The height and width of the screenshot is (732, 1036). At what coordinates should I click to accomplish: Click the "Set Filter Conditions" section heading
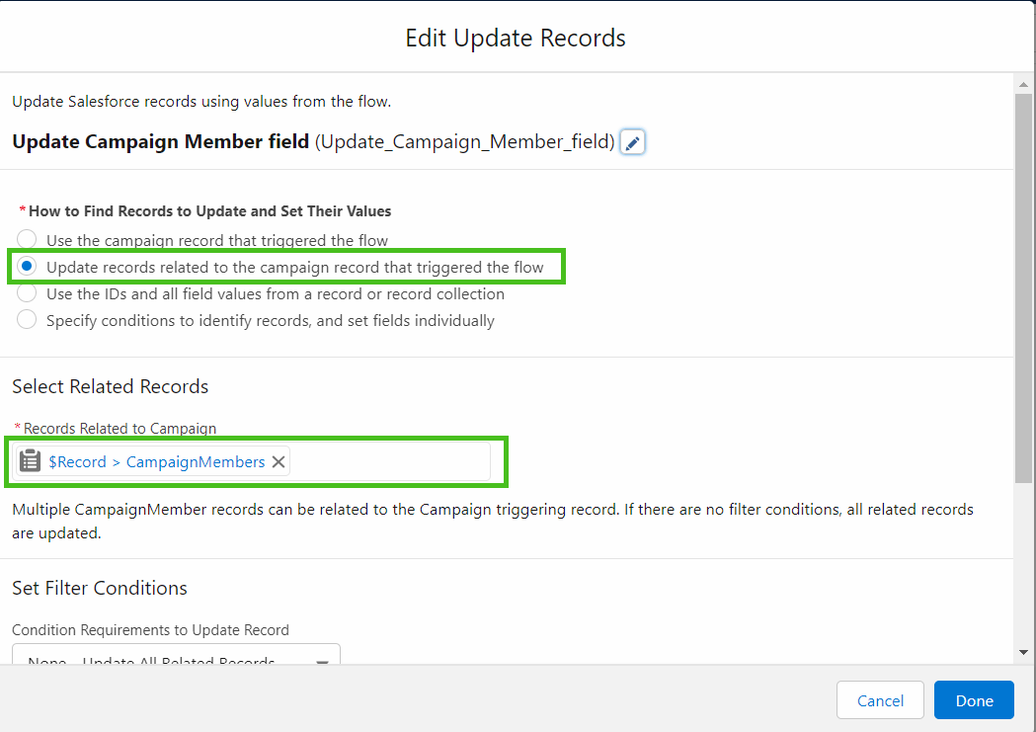pyautogui.click(x=99, y=588)
